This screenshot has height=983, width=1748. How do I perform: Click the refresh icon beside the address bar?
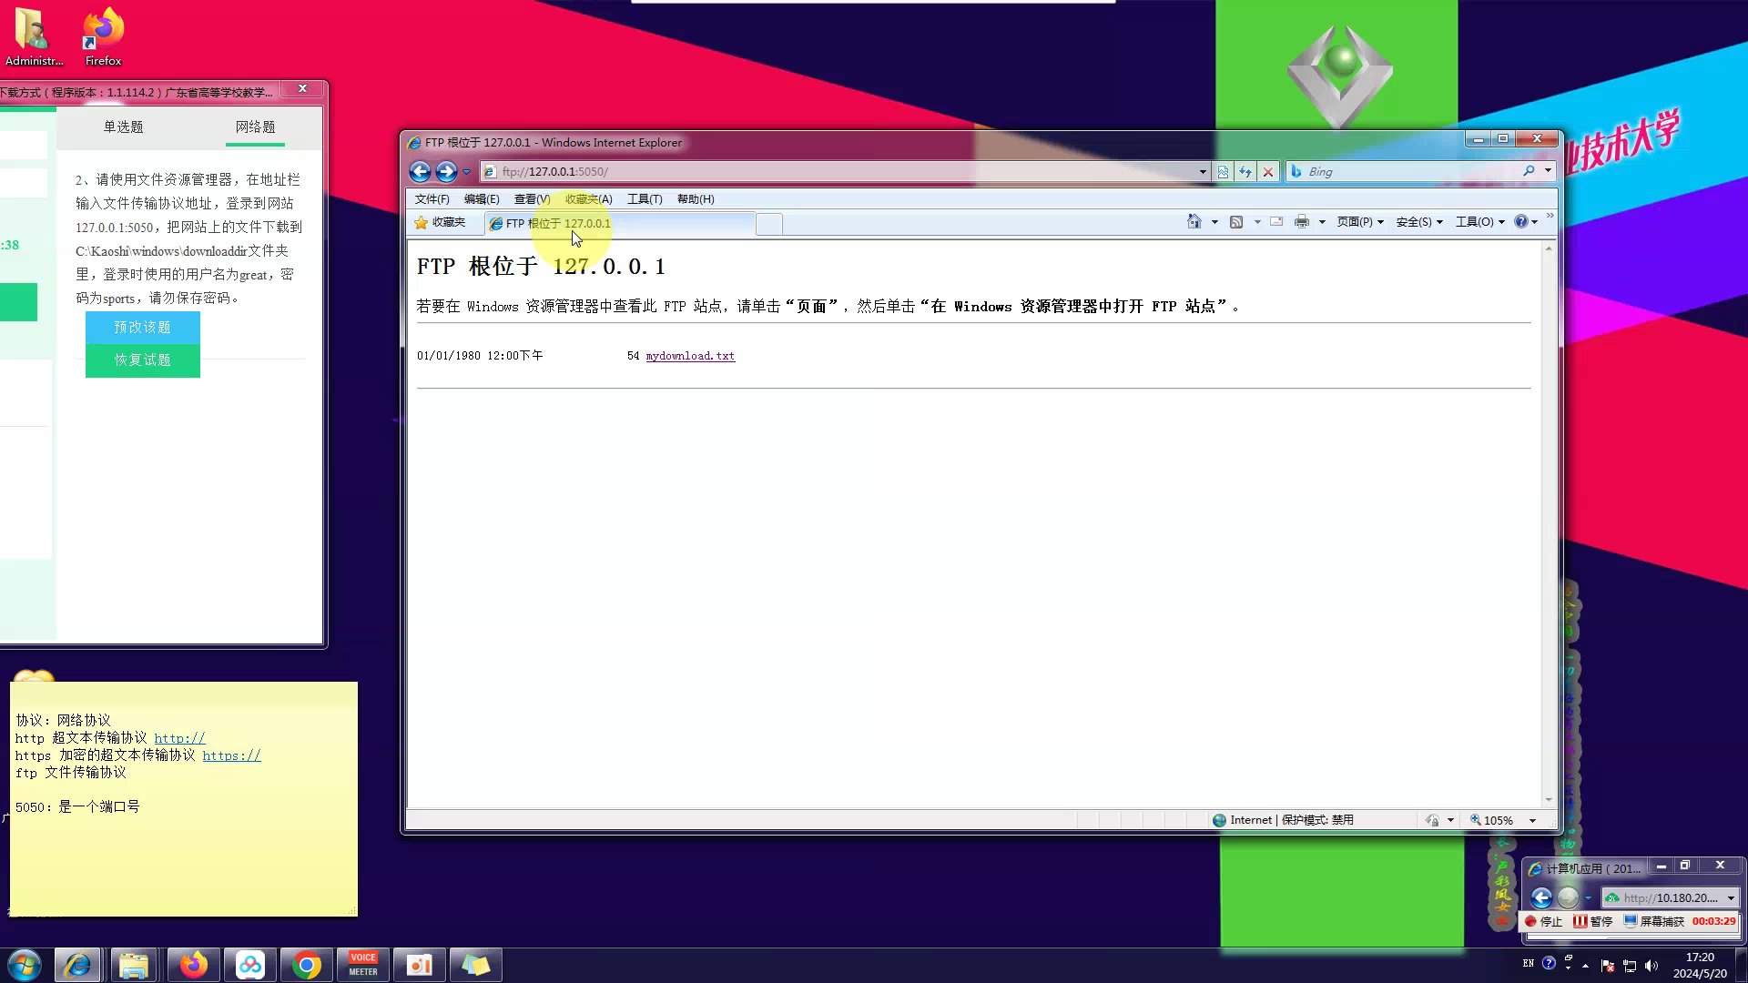tap(1245, 171)
